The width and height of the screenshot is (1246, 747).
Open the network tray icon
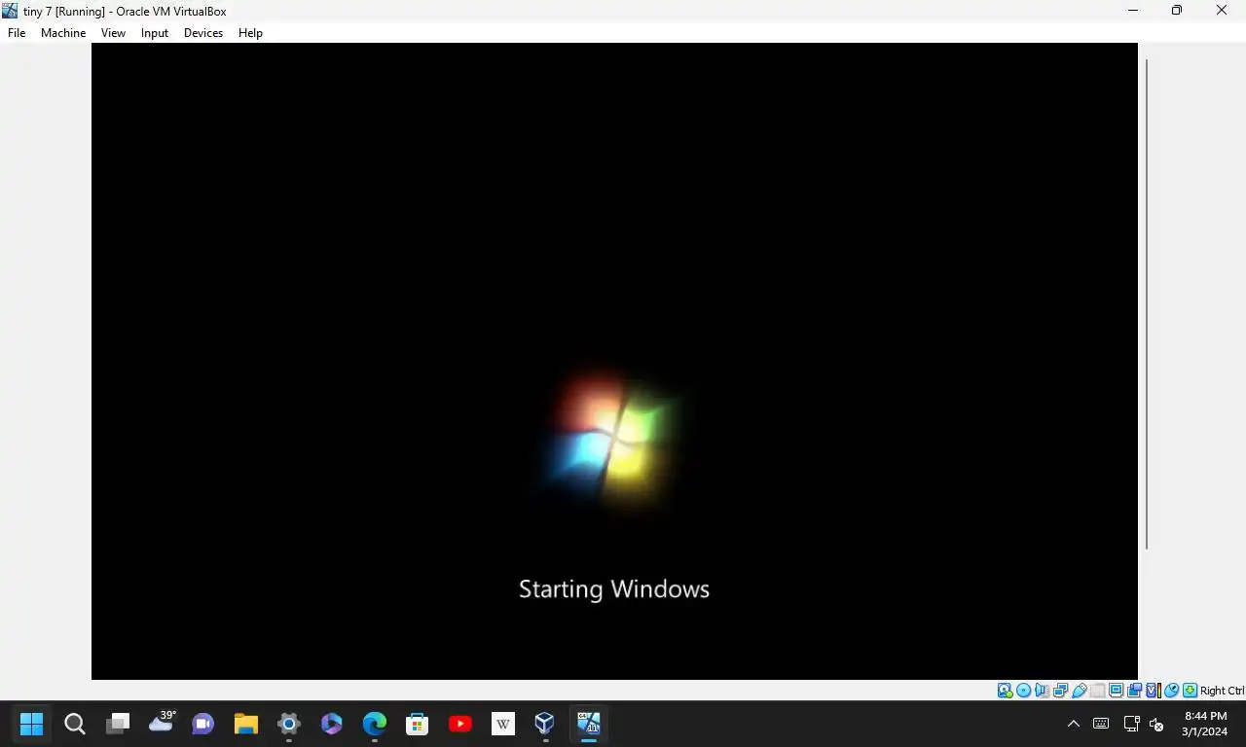click(x=1131, y=724)
